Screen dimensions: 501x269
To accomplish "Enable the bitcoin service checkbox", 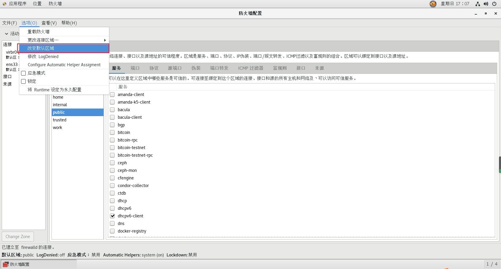I will point(112,132).
